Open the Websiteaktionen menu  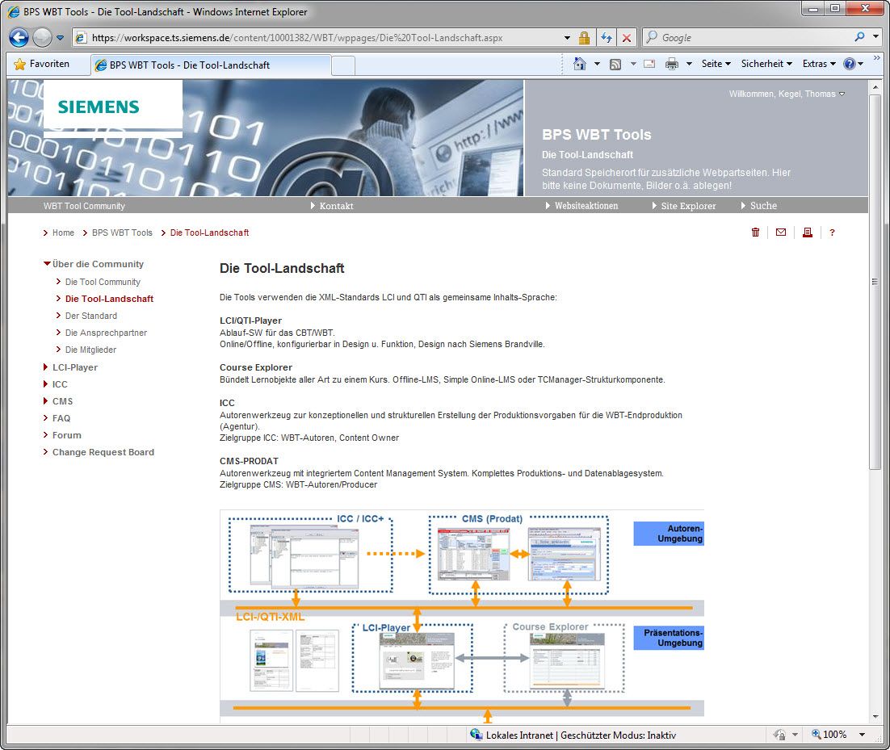tap(586, 206)
